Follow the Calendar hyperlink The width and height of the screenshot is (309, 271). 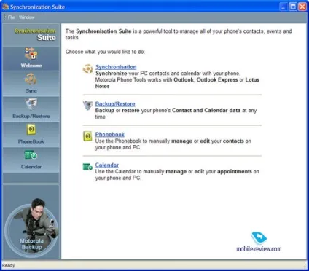coord(107,165)
